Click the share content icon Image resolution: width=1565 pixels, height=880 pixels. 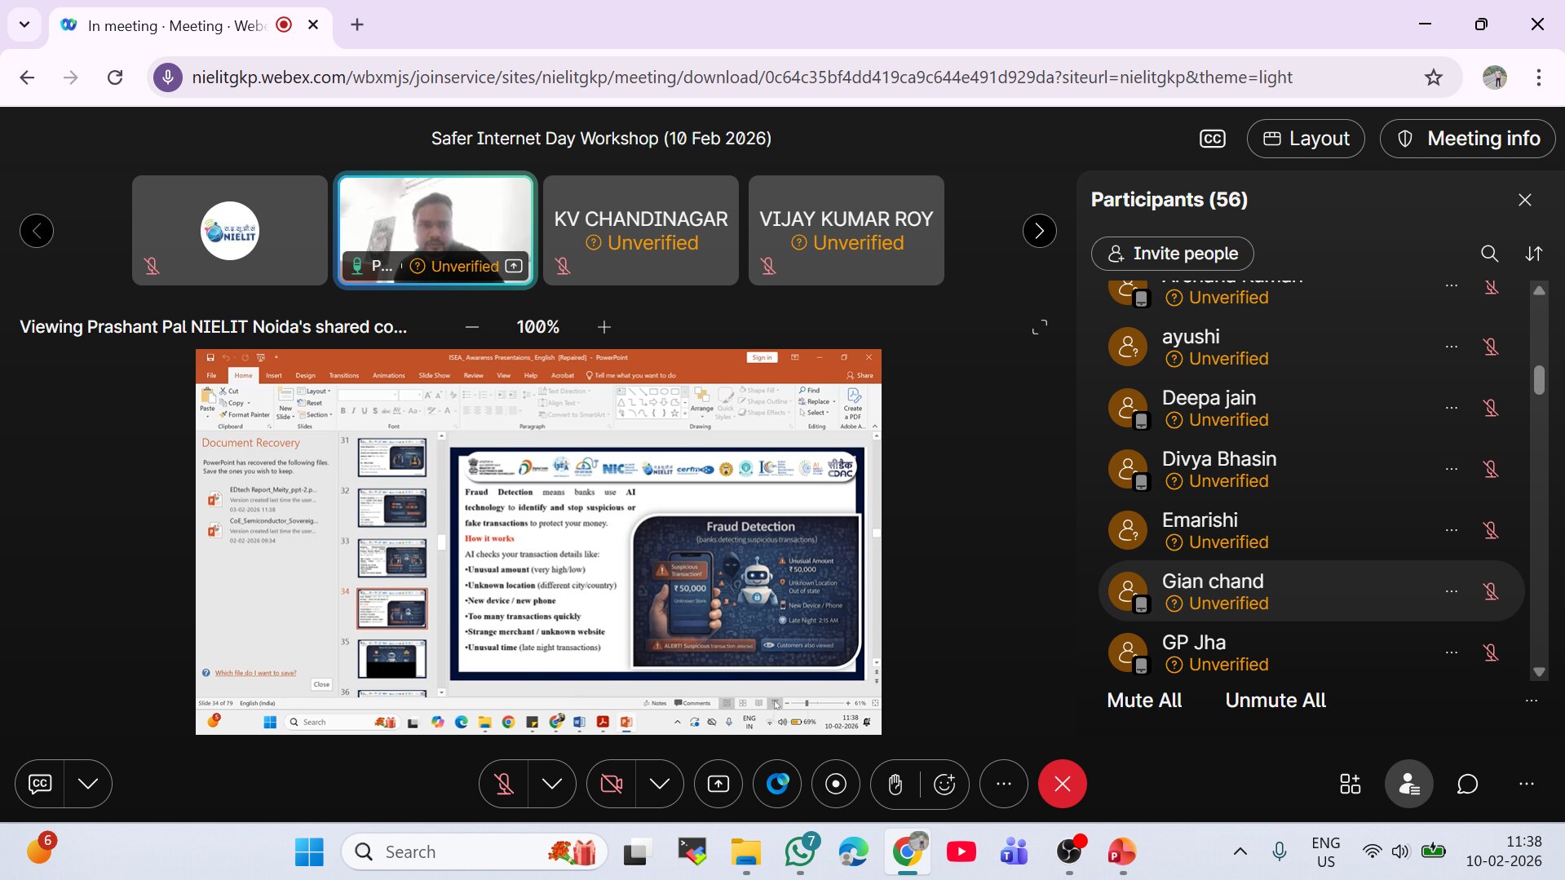coord(718,784)
